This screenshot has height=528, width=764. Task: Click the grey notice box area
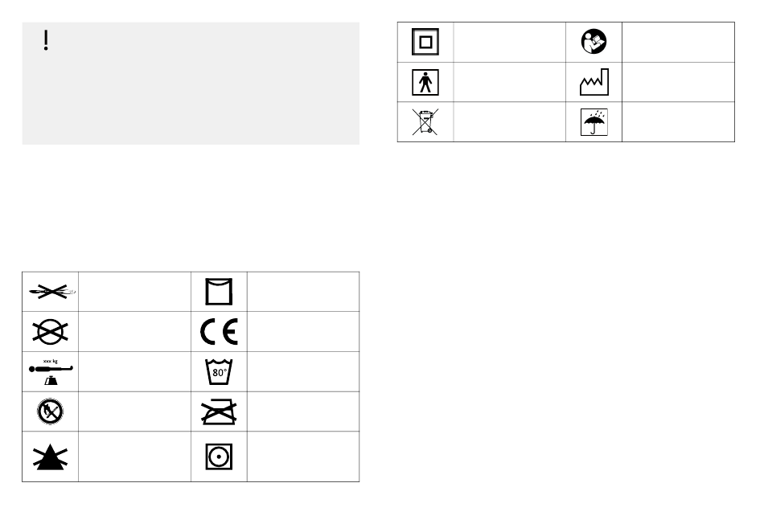coord(191,84)
